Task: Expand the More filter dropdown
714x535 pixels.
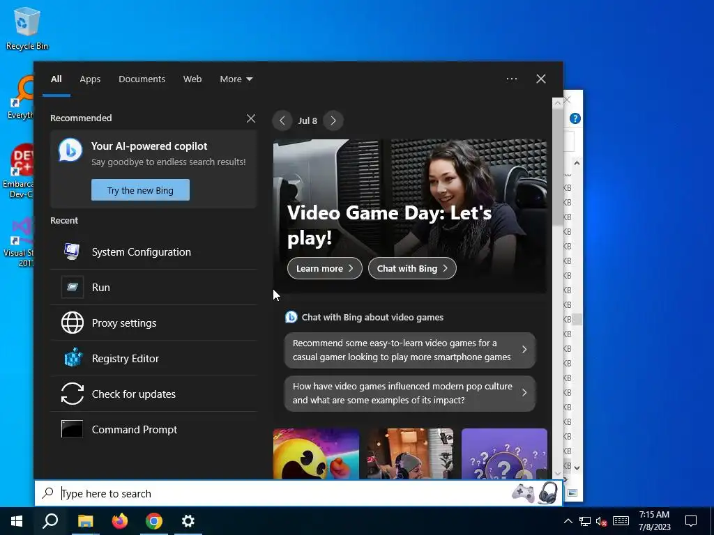Action: 236,79
